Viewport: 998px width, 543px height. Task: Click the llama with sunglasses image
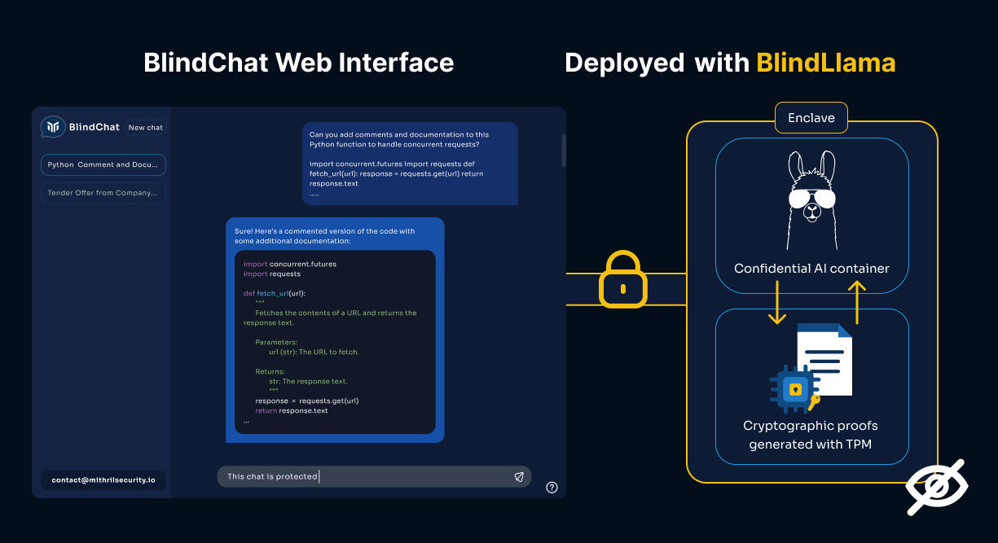coord(811,199)
